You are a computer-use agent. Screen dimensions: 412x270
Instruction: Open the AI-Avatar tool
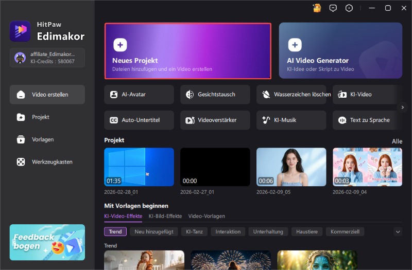coord(139,95)
